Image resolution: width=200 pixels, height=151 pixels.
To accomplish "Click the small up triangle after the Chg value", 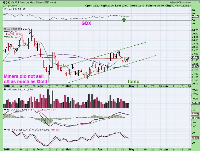I will [x=190, y=6].
